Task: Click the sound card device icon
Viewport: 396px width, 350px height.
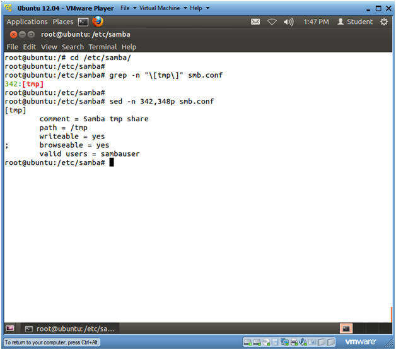Action: point(303,342)
